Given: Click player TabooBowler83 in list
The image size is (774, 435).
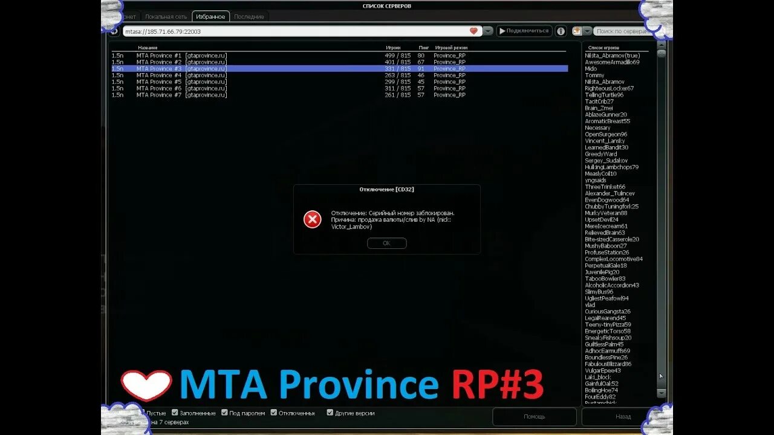Looking at the screenshot, I should pyautogui.click(x=605, y=279).
